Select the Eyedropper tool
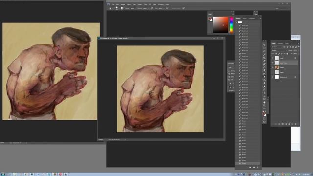The width and height of the screenshot is (313, 176). pos(264,61)
